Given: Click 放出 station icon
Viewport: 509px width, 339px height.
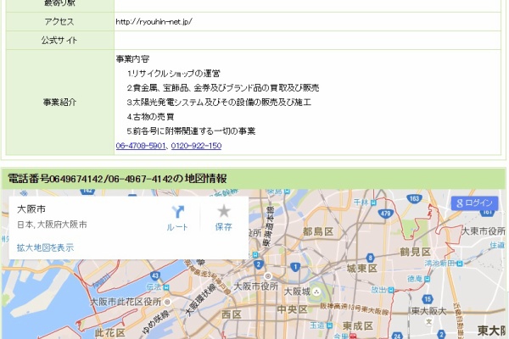Looking at the screenshot, I should tap(391, 291).
